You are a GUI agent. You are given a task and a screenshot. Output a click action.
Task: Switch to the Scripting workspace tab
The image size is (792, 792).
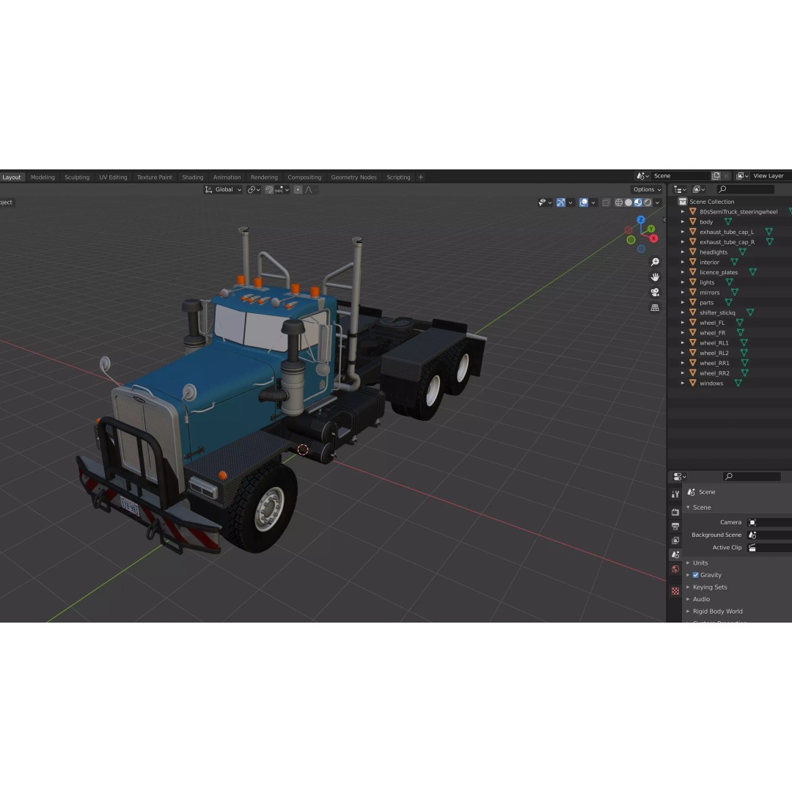398,177
